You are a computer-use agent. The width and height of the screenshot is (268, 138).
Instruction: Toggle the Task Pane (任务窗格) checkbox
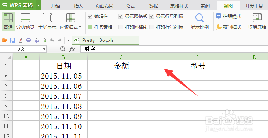[90, 27]
